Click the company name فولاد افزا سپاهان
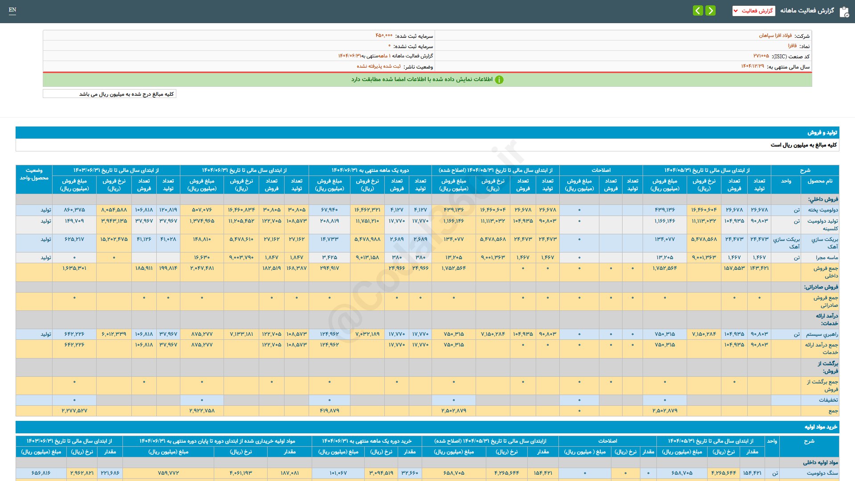Screen dimensions: 855x481 click(x=775, y=36)
